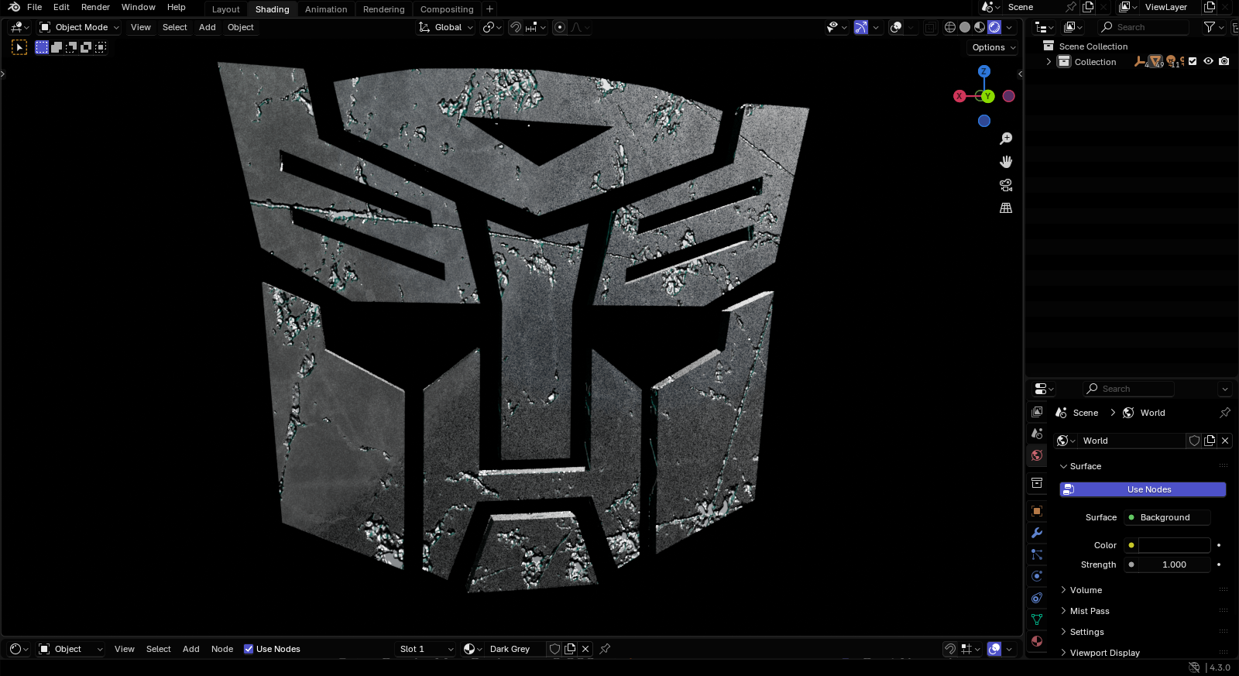Duplicate the World datablock icon
The image size is (1239, 676).
point(1210,441)
